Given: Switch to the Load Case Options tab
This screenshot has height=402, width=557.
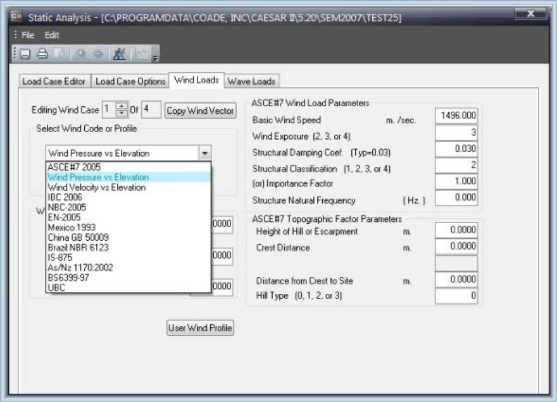Looking at the screenshot, I should pos(130,82).
